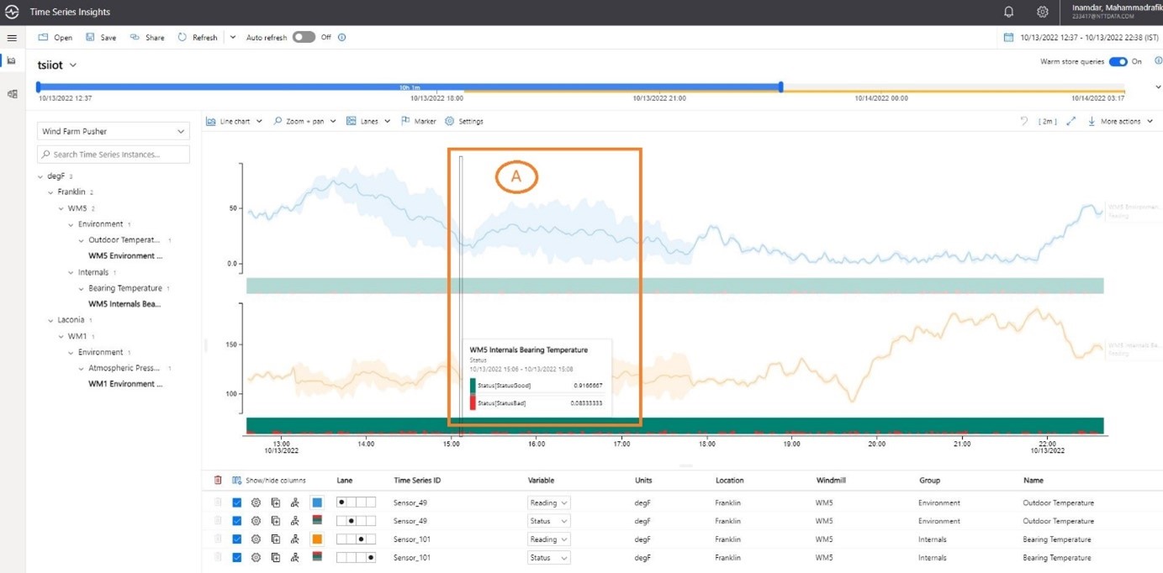Image resolution: width=1163 pixels, height=573 pixels.
Task: Open settings gear for Sensor_49 Status row
Action: coord(256,521)
